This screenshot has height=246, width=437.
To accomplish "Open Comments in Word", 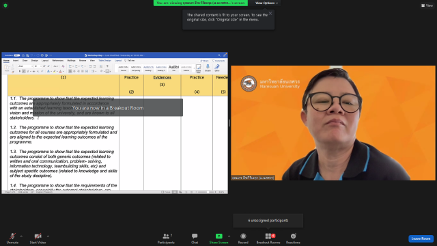I will click(218, 61).
